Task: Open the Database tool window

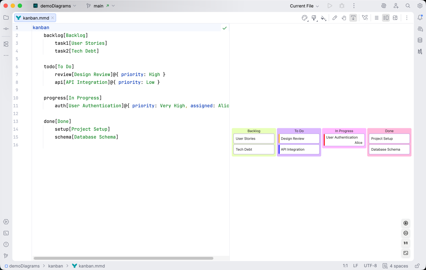Action: (x=420, y=40)
